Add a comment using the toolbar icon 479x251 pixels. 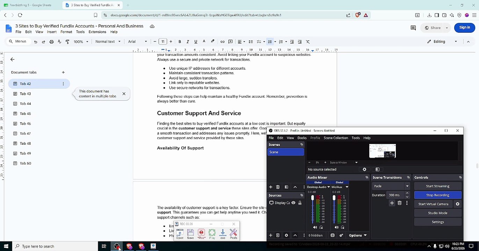click(x=231, y=42)
